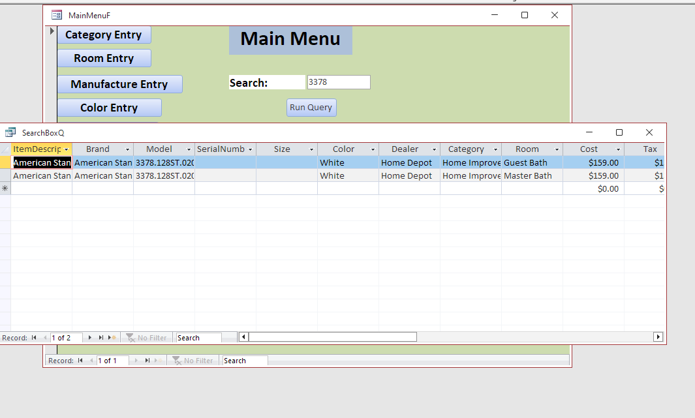Click the Guest Bath room cell
This screenshot has height=418, width=695.
pyautogui.click(x=533, y=162)
